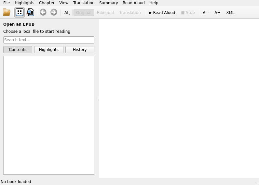Focus the Search text input field
This screenshot has height=185, width=259.
[x=49, y=40]
